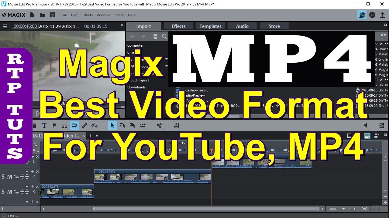Screen dimensions: 389x218
Task: Toggle the folder tree view icon
Action: pos(155,36)
